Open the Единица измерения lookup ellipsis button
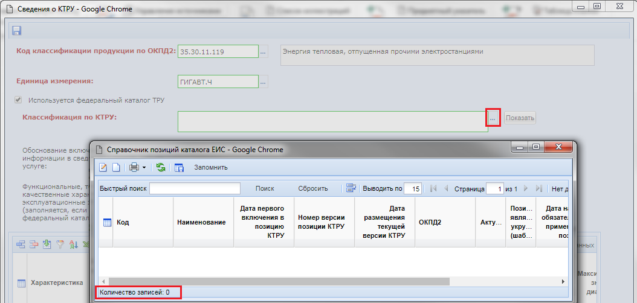This screenshot has height=303, width=637. [263, 81]
